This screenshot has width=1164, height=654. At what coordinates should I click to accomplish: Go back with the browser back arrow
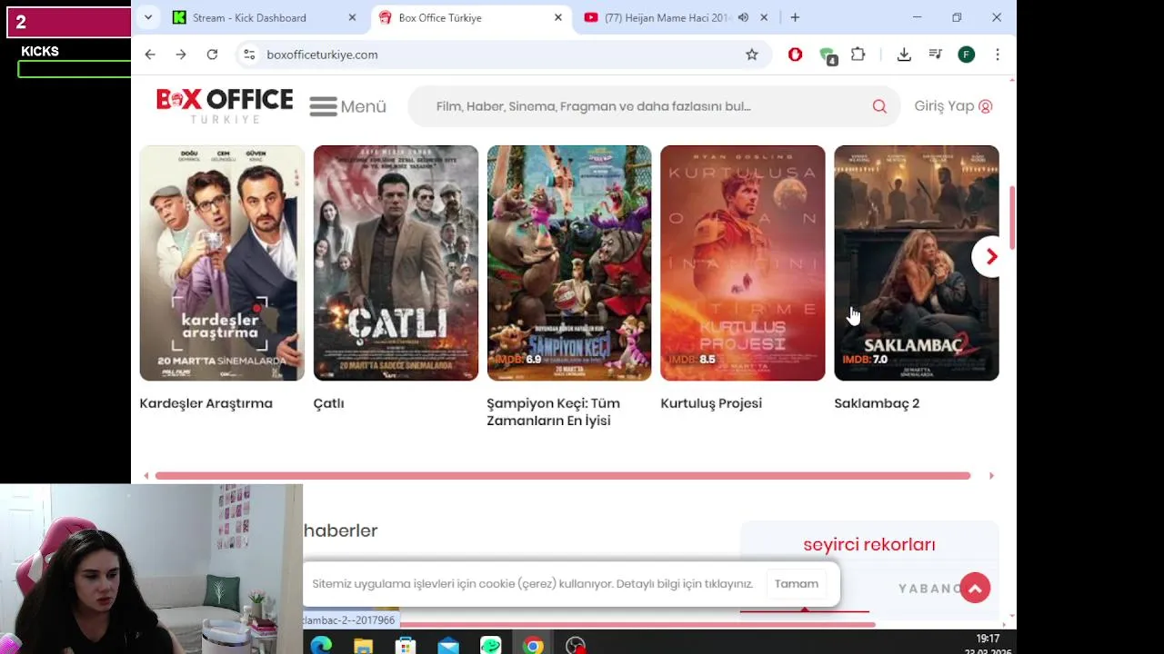pos(150,54)
